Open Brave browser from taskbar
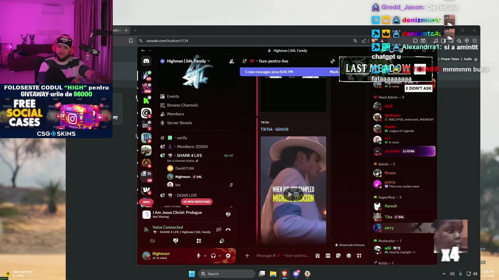This screenshot has height=280, width=499. click(x=284, y=274)
